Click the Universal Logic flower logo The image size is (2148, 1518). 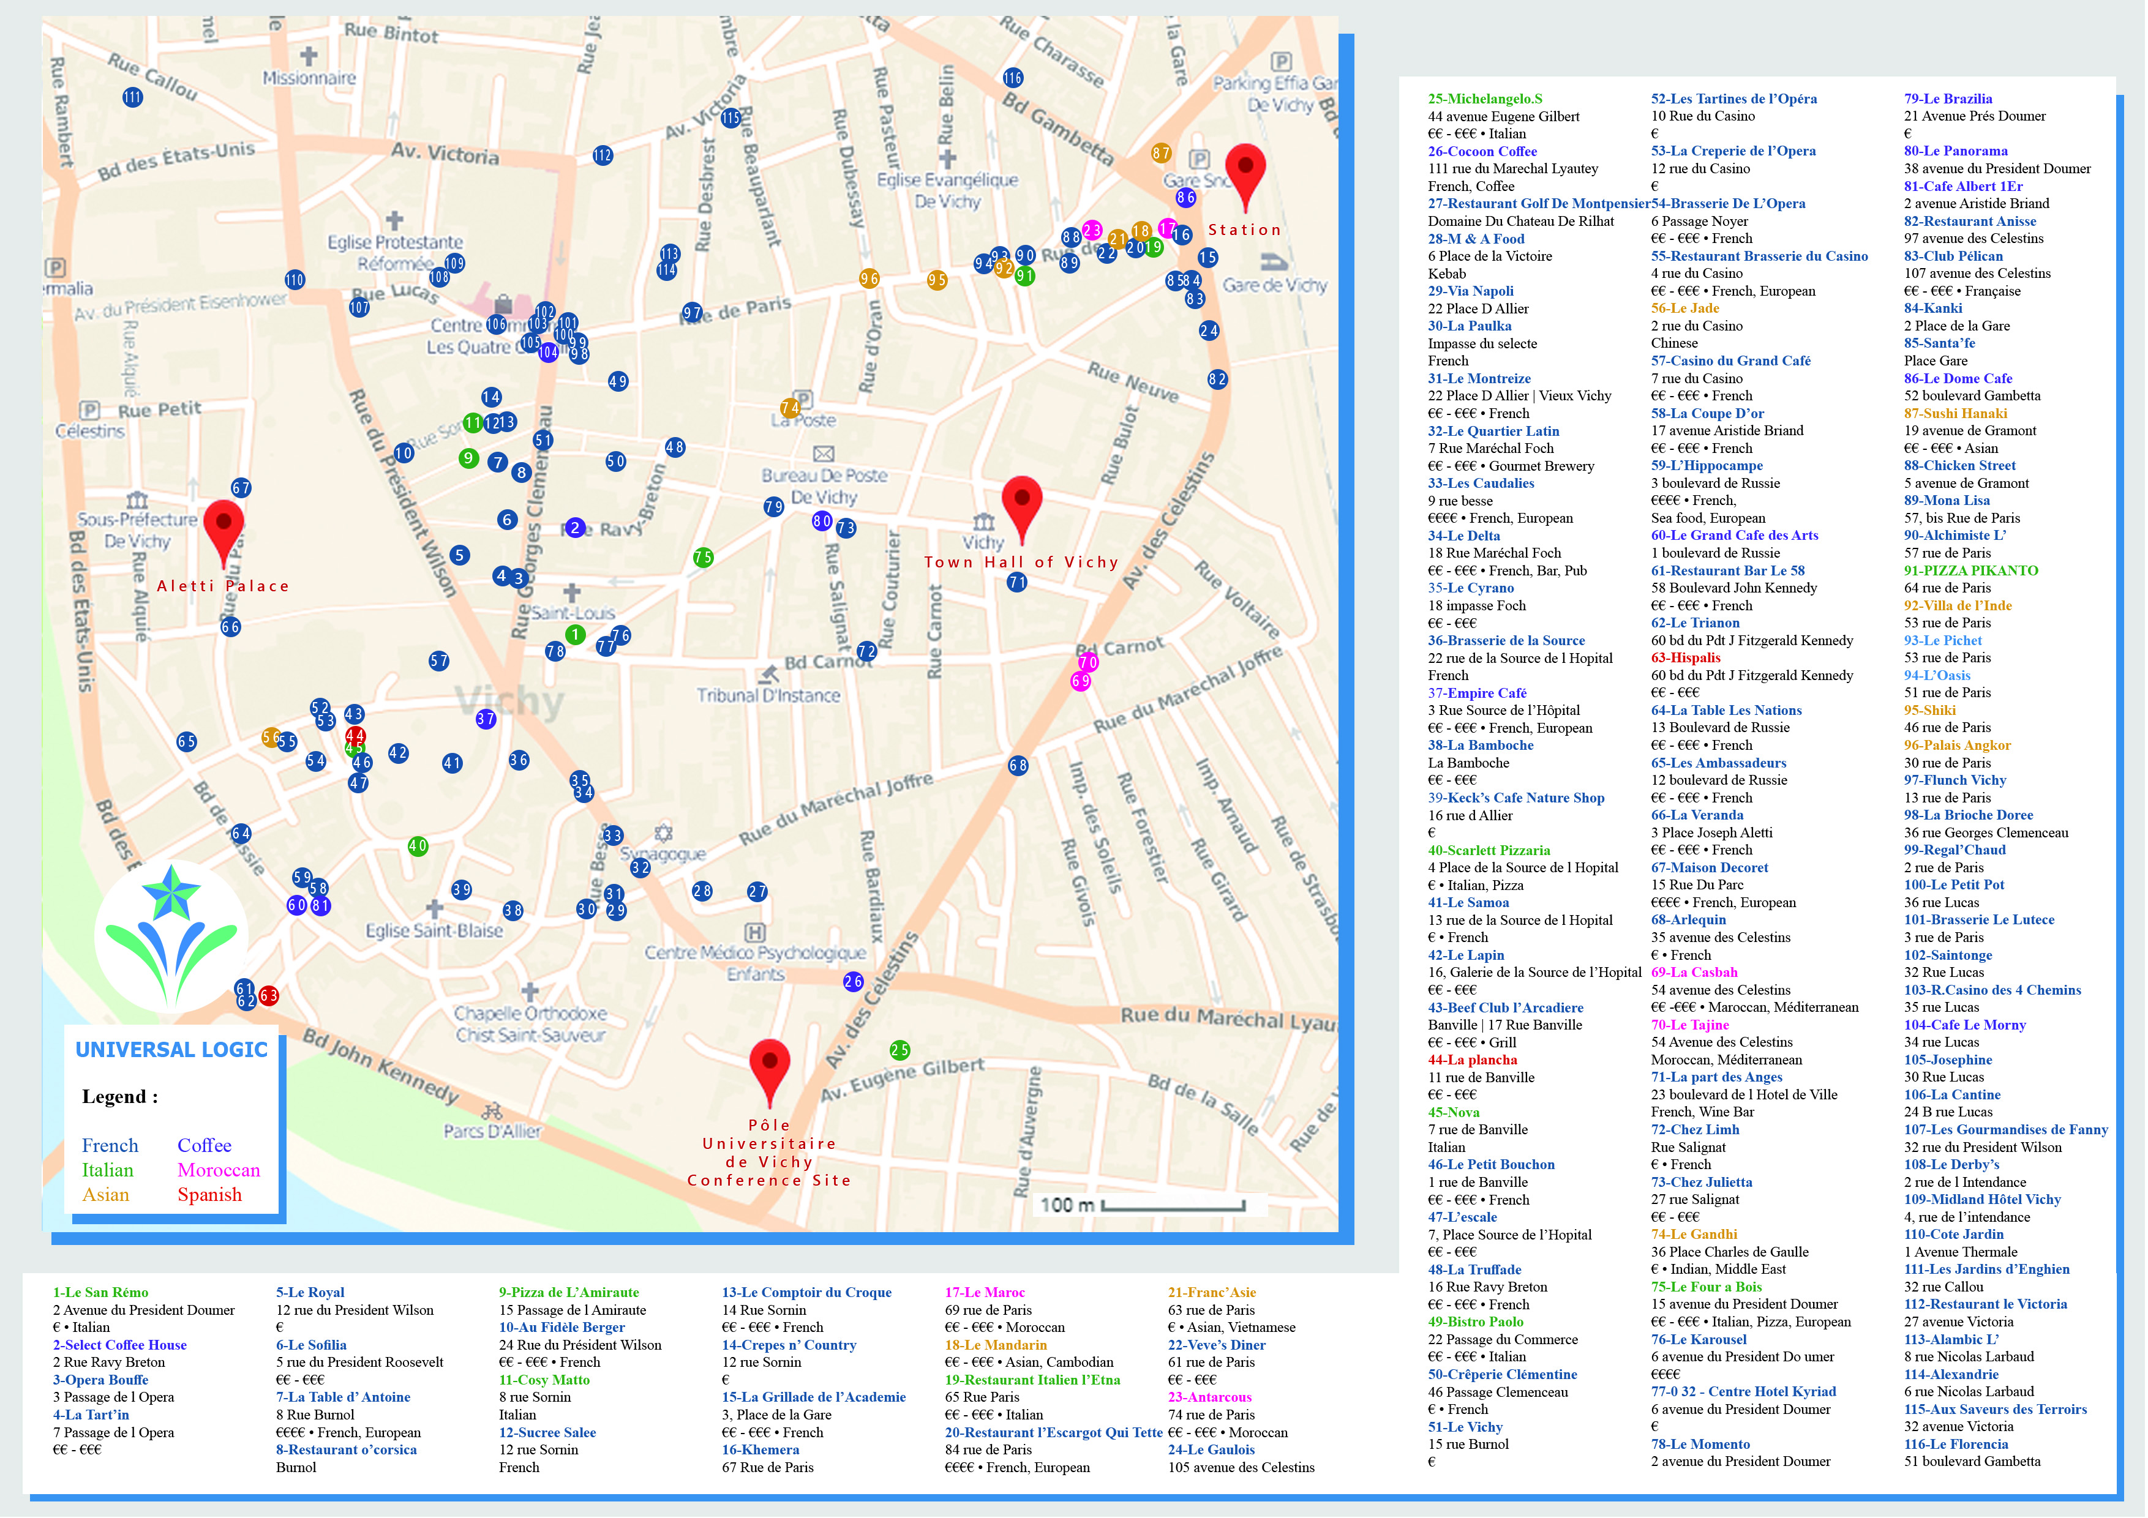171,935
